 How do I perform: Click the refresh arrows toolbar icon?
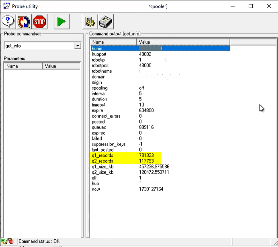pyautogui.click(x=24, y=22)
